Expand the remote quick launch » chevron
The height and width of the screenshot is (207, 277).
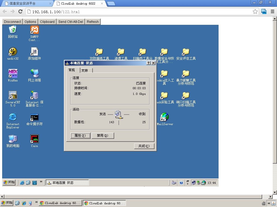41,182
